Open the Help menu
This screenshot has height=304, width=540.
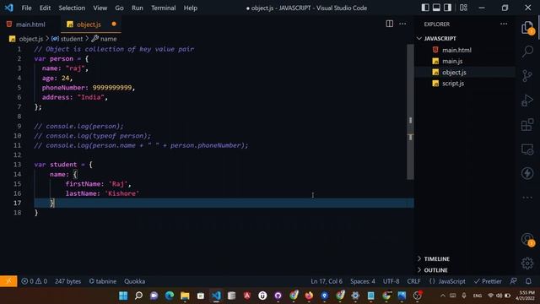coord(190,8)
